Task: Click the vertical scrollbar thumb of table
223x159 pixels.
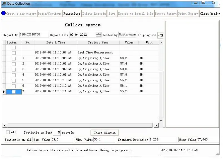Action: (x=161, y=95)
